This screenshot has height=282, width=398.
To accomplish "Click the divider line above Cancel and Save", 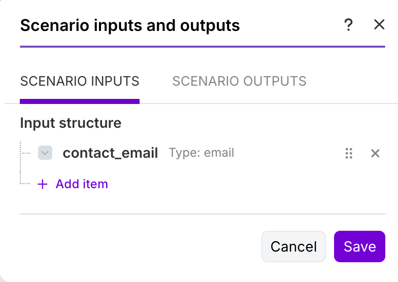I will [203, 214].
